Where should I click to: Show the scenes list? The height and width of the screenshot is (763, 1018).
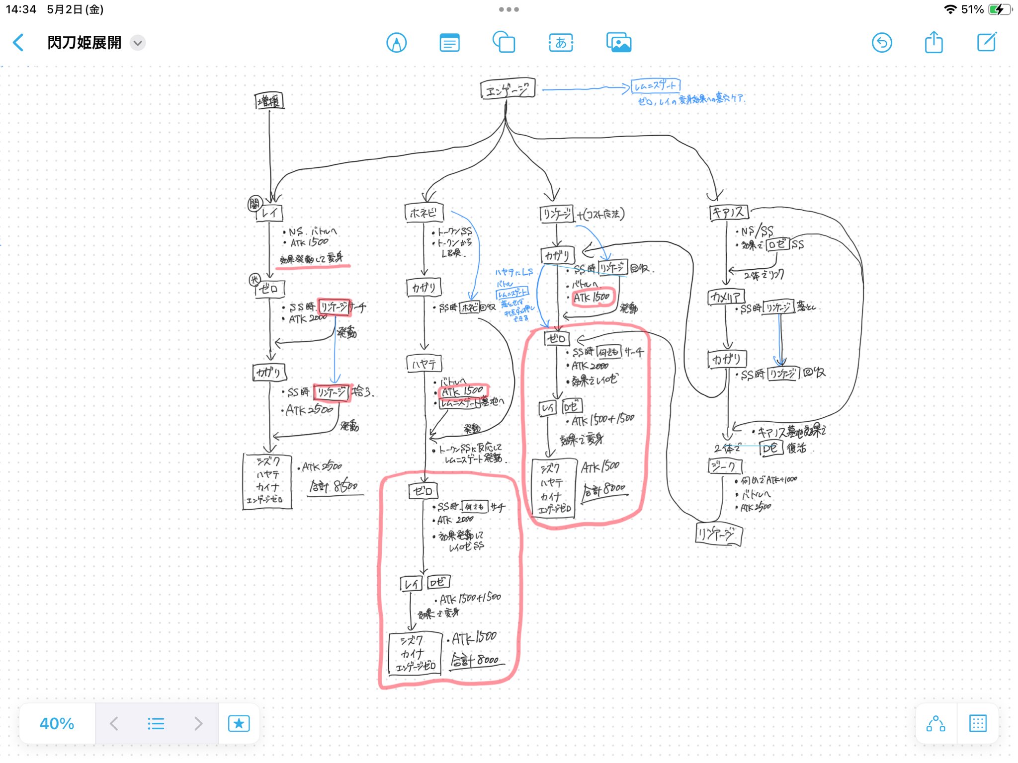point(156,723)
